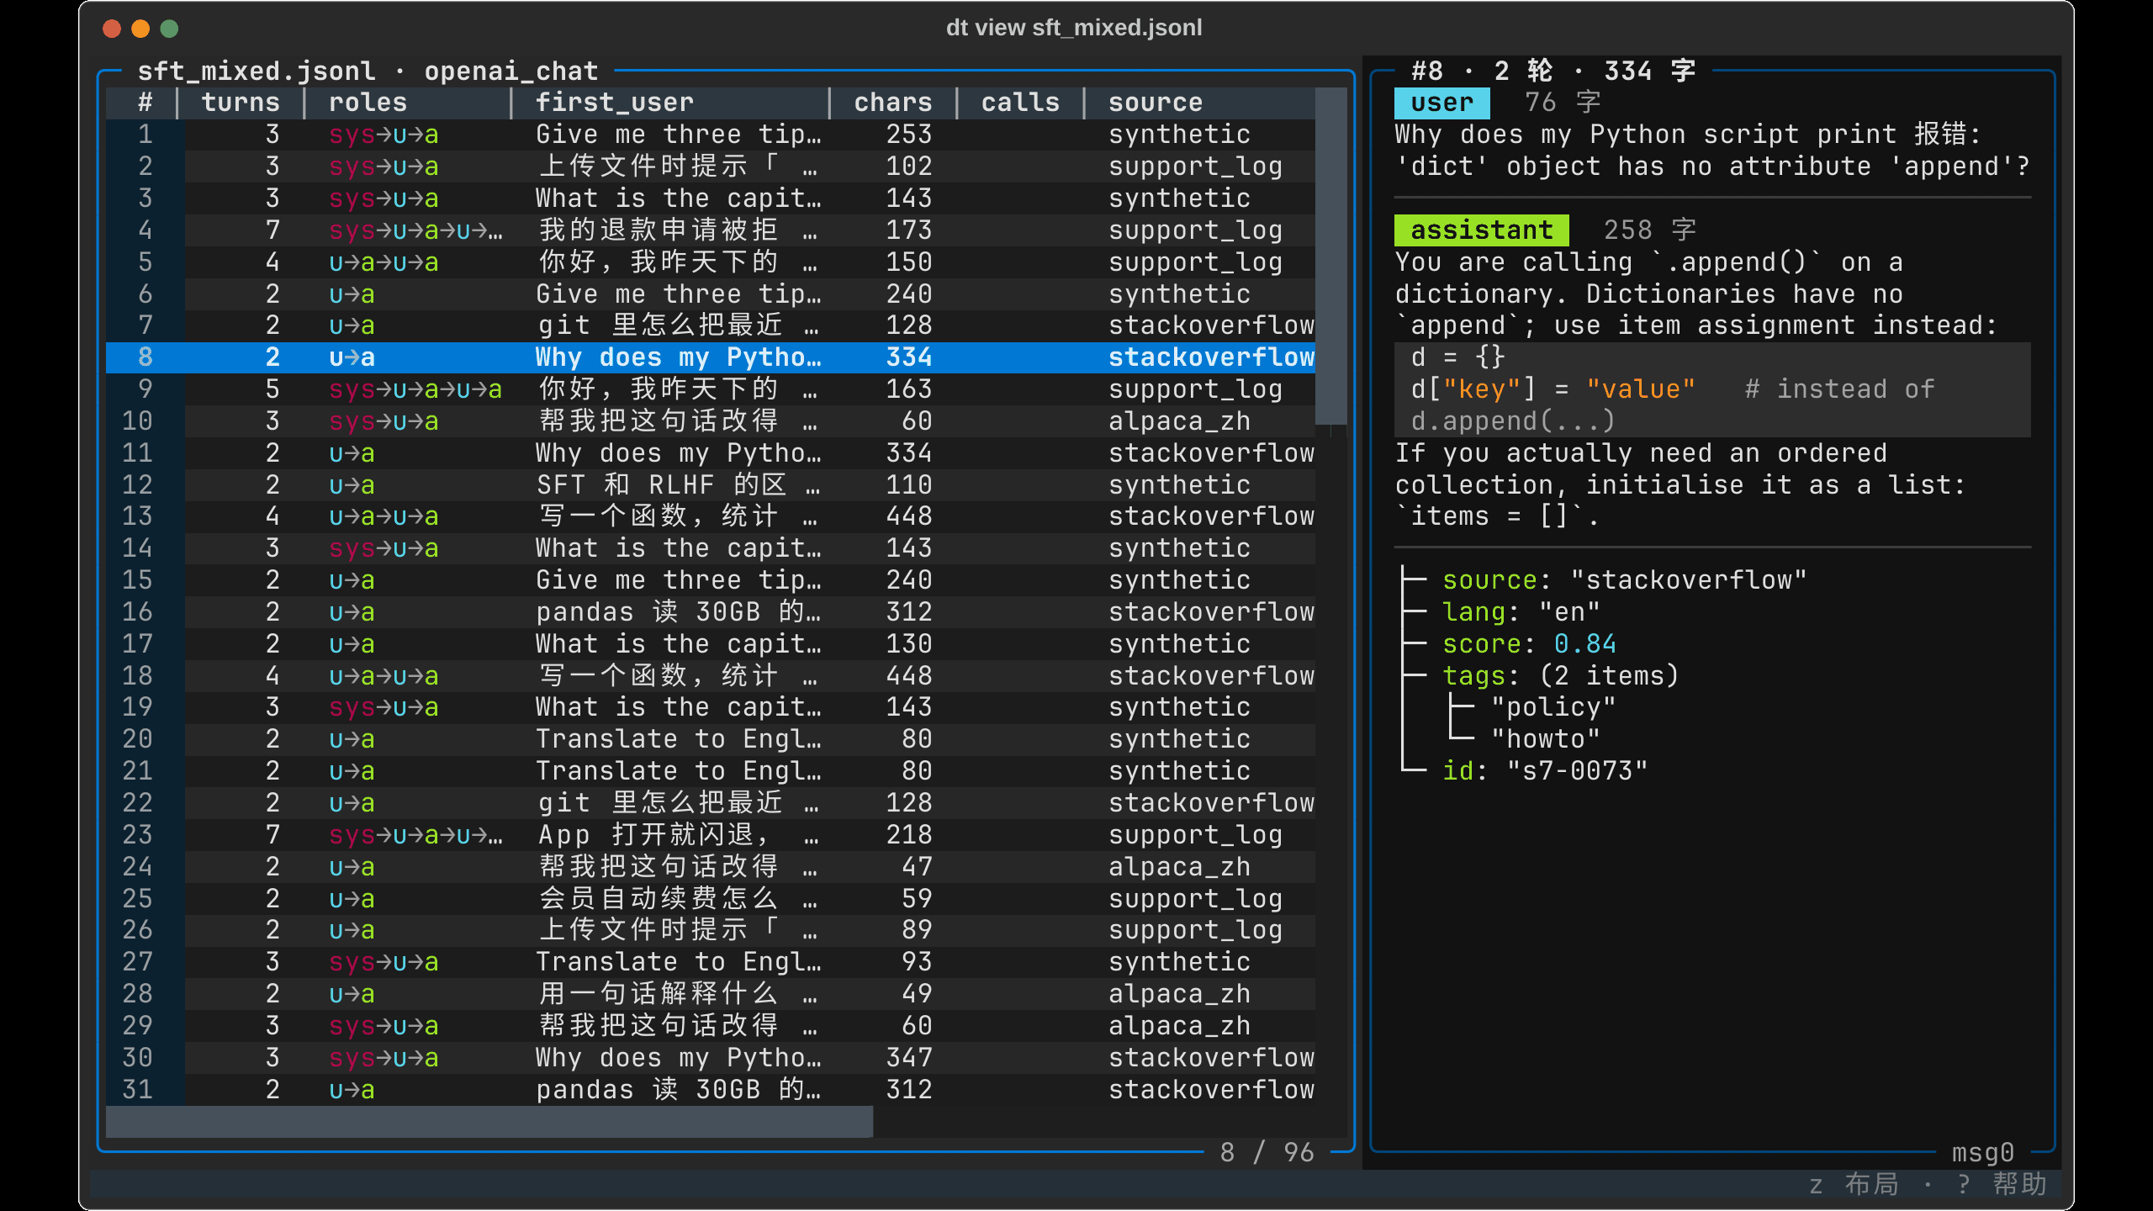Click 'support_log' source in row 5
The height and width of the screenshot is (1211, 2153).
(1195, 262)
